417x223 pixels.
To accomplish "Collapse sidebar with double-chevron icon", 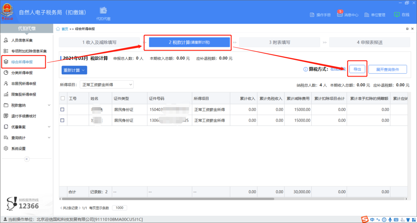I will pos(27,159).
